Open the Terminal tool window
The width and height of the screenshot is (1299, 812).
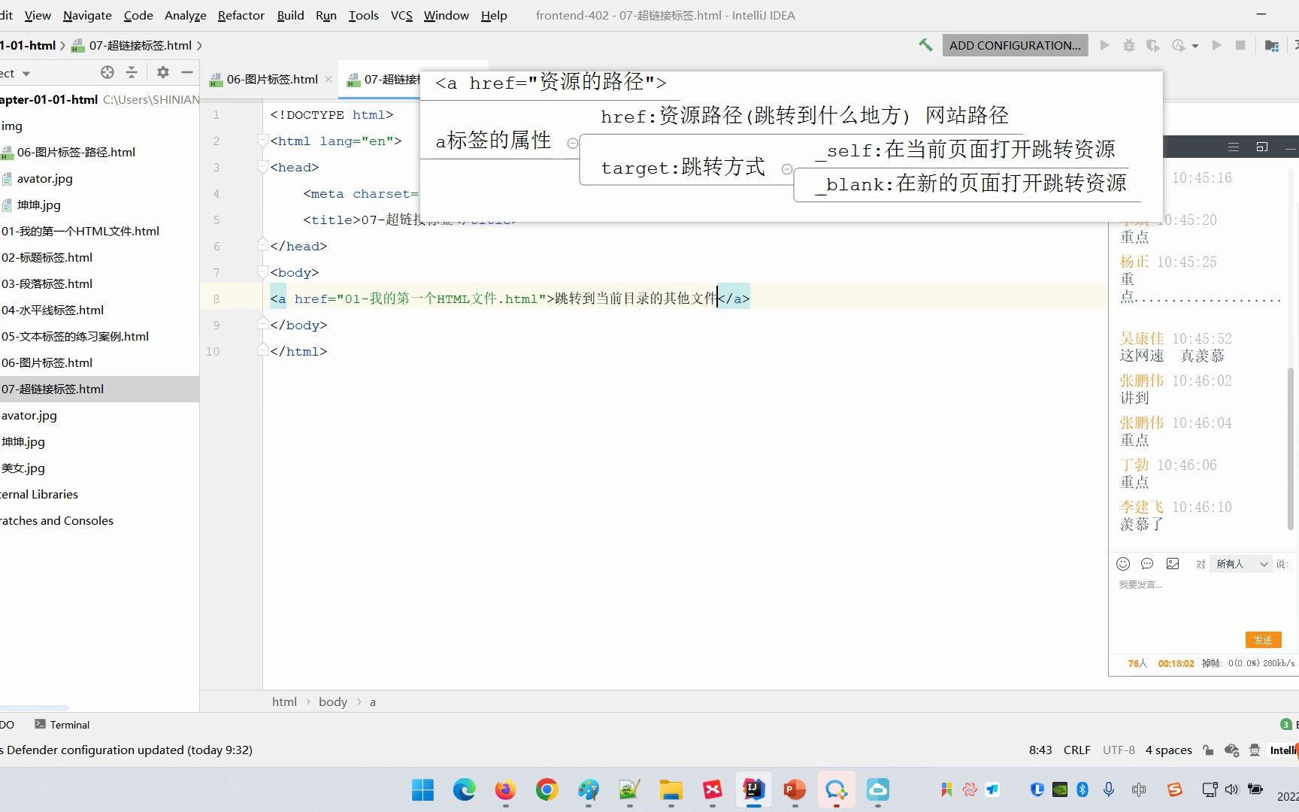pyautogui.click(x=62, y=725)
